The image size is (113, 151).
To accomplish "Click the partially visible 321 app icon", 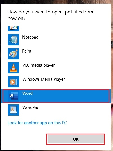I will click(x=13, y=29).
